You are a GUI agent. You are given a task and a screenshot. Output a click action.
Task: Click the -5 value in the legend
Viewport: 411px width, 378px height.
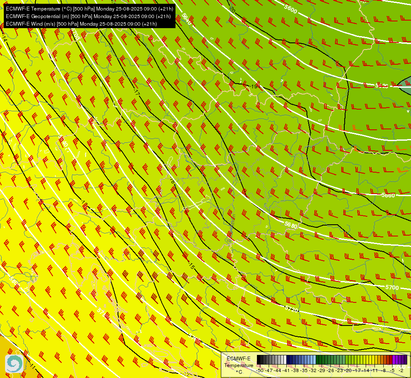click(x=393, y=371)
